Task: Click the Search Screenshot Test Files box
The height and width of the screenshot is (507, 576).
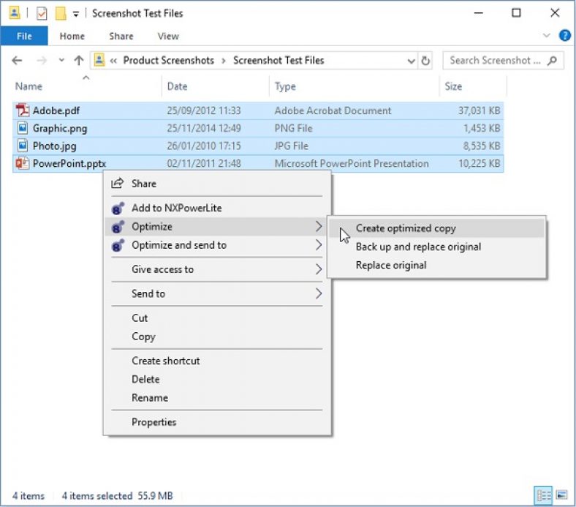Action: click(x=495, y=61)
